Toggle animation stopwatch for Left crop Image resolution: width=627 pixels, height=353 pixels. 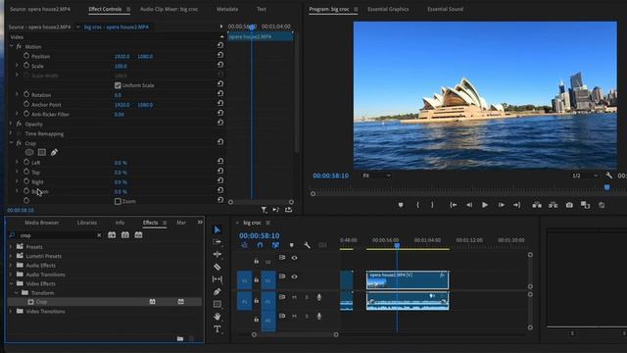pos(26,162)
